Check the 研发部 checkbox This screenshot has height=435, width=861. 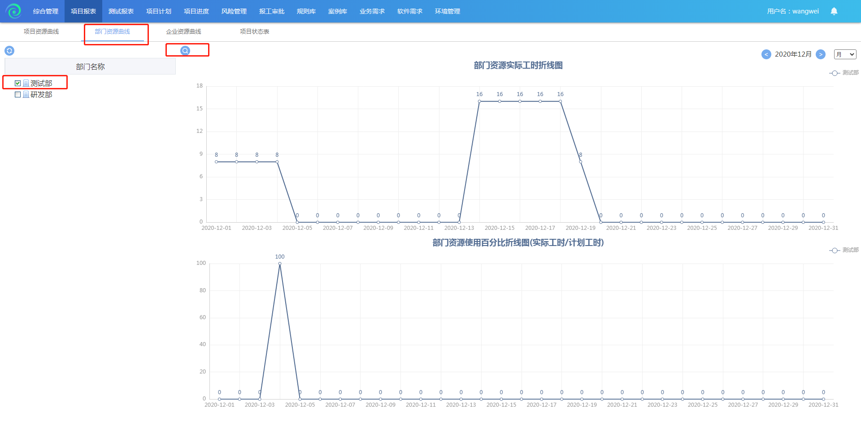[x=18, y=95]
